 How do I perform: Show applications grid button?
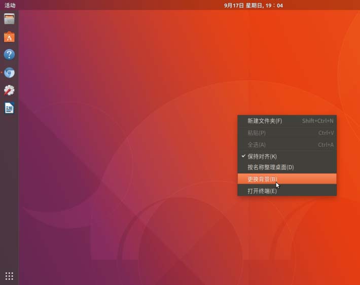coord(9,276)
